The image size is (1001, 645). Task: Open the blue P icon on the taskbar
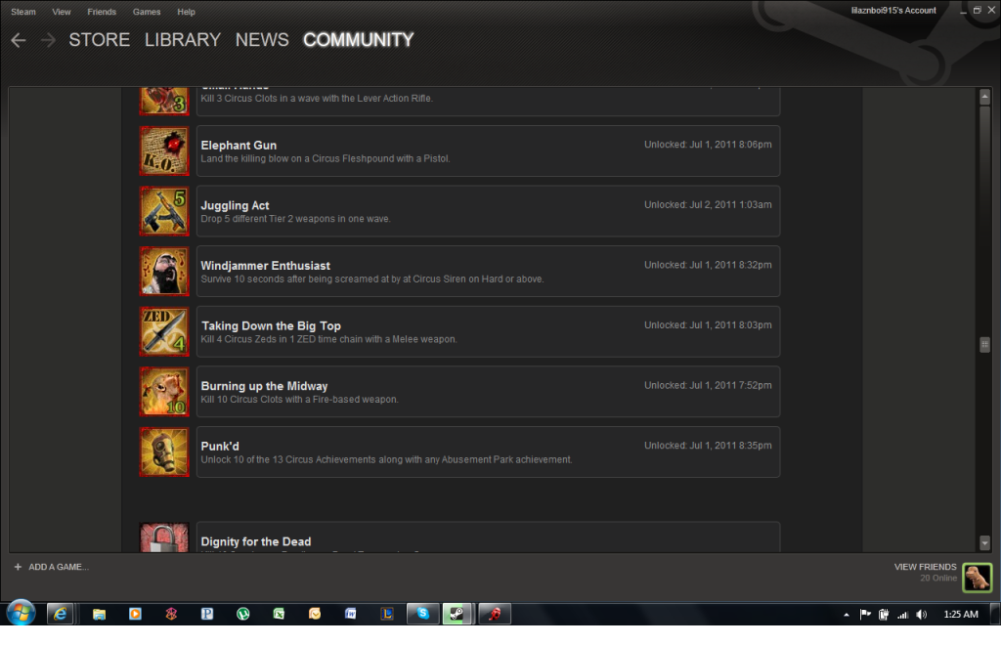point(207,614)
